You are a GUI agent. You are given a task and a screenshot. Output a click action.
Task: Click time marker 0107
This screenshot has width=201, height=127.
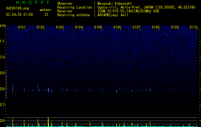click(136, 27)
